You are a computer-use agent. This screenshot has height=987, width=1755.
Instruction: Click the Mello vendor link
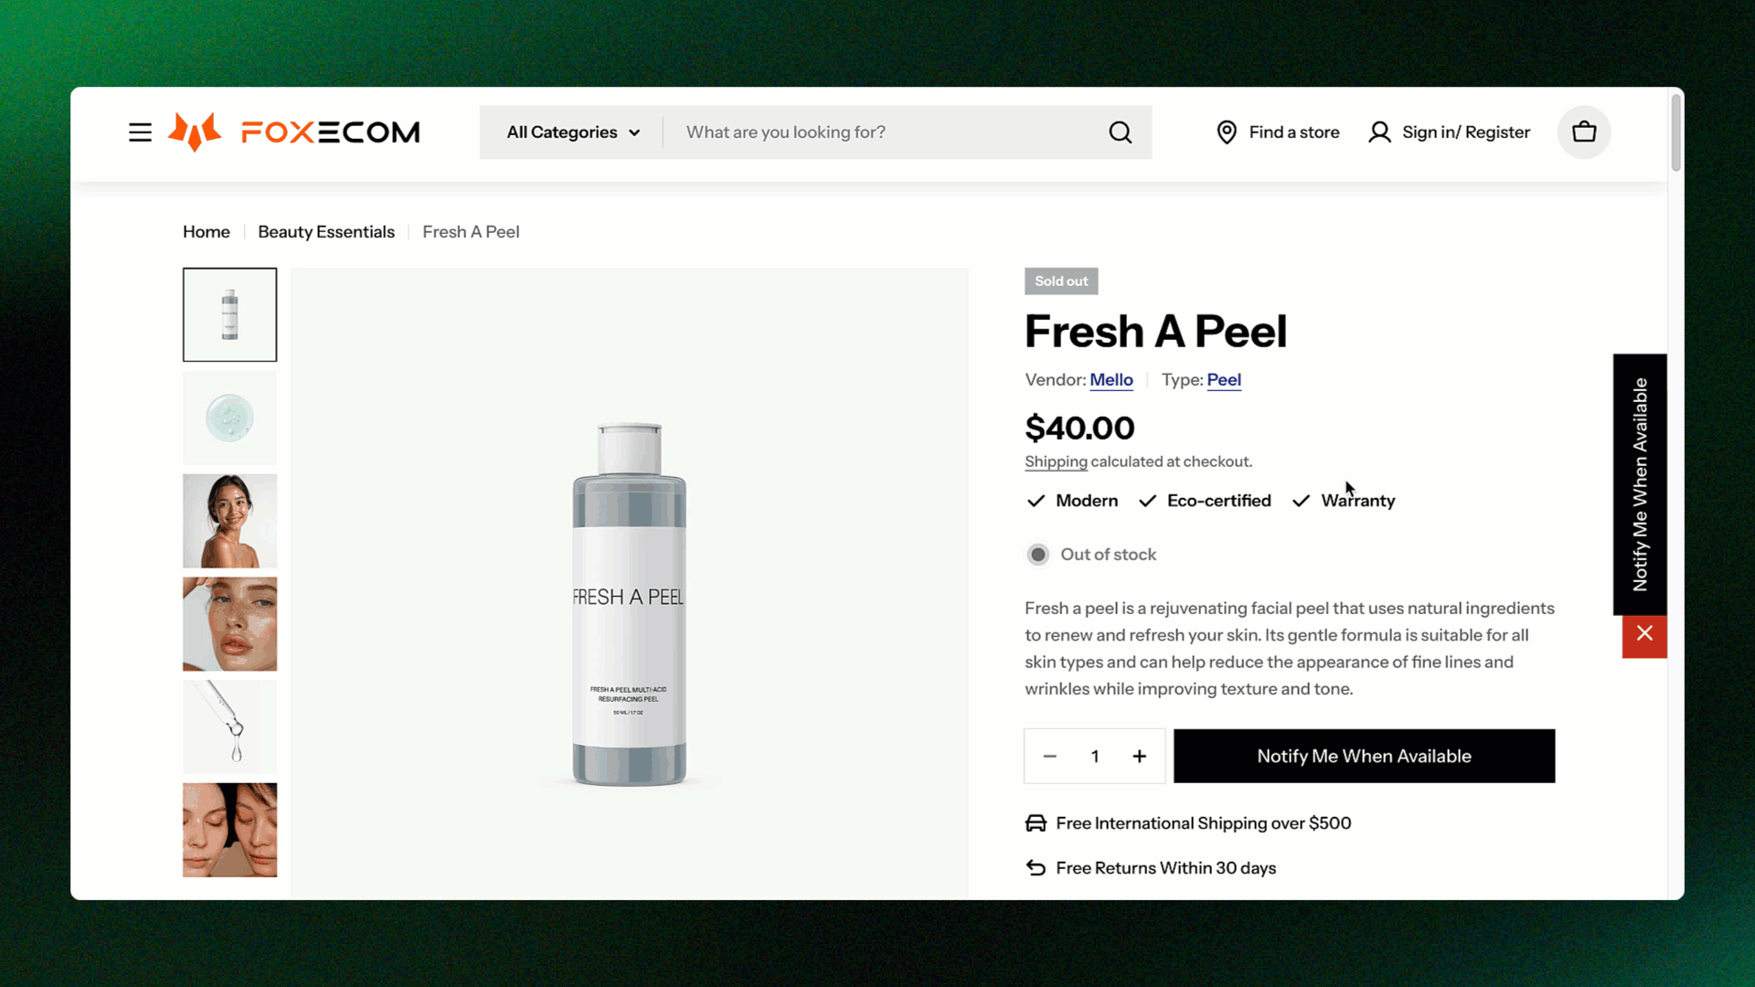(x=1111, y=380)
